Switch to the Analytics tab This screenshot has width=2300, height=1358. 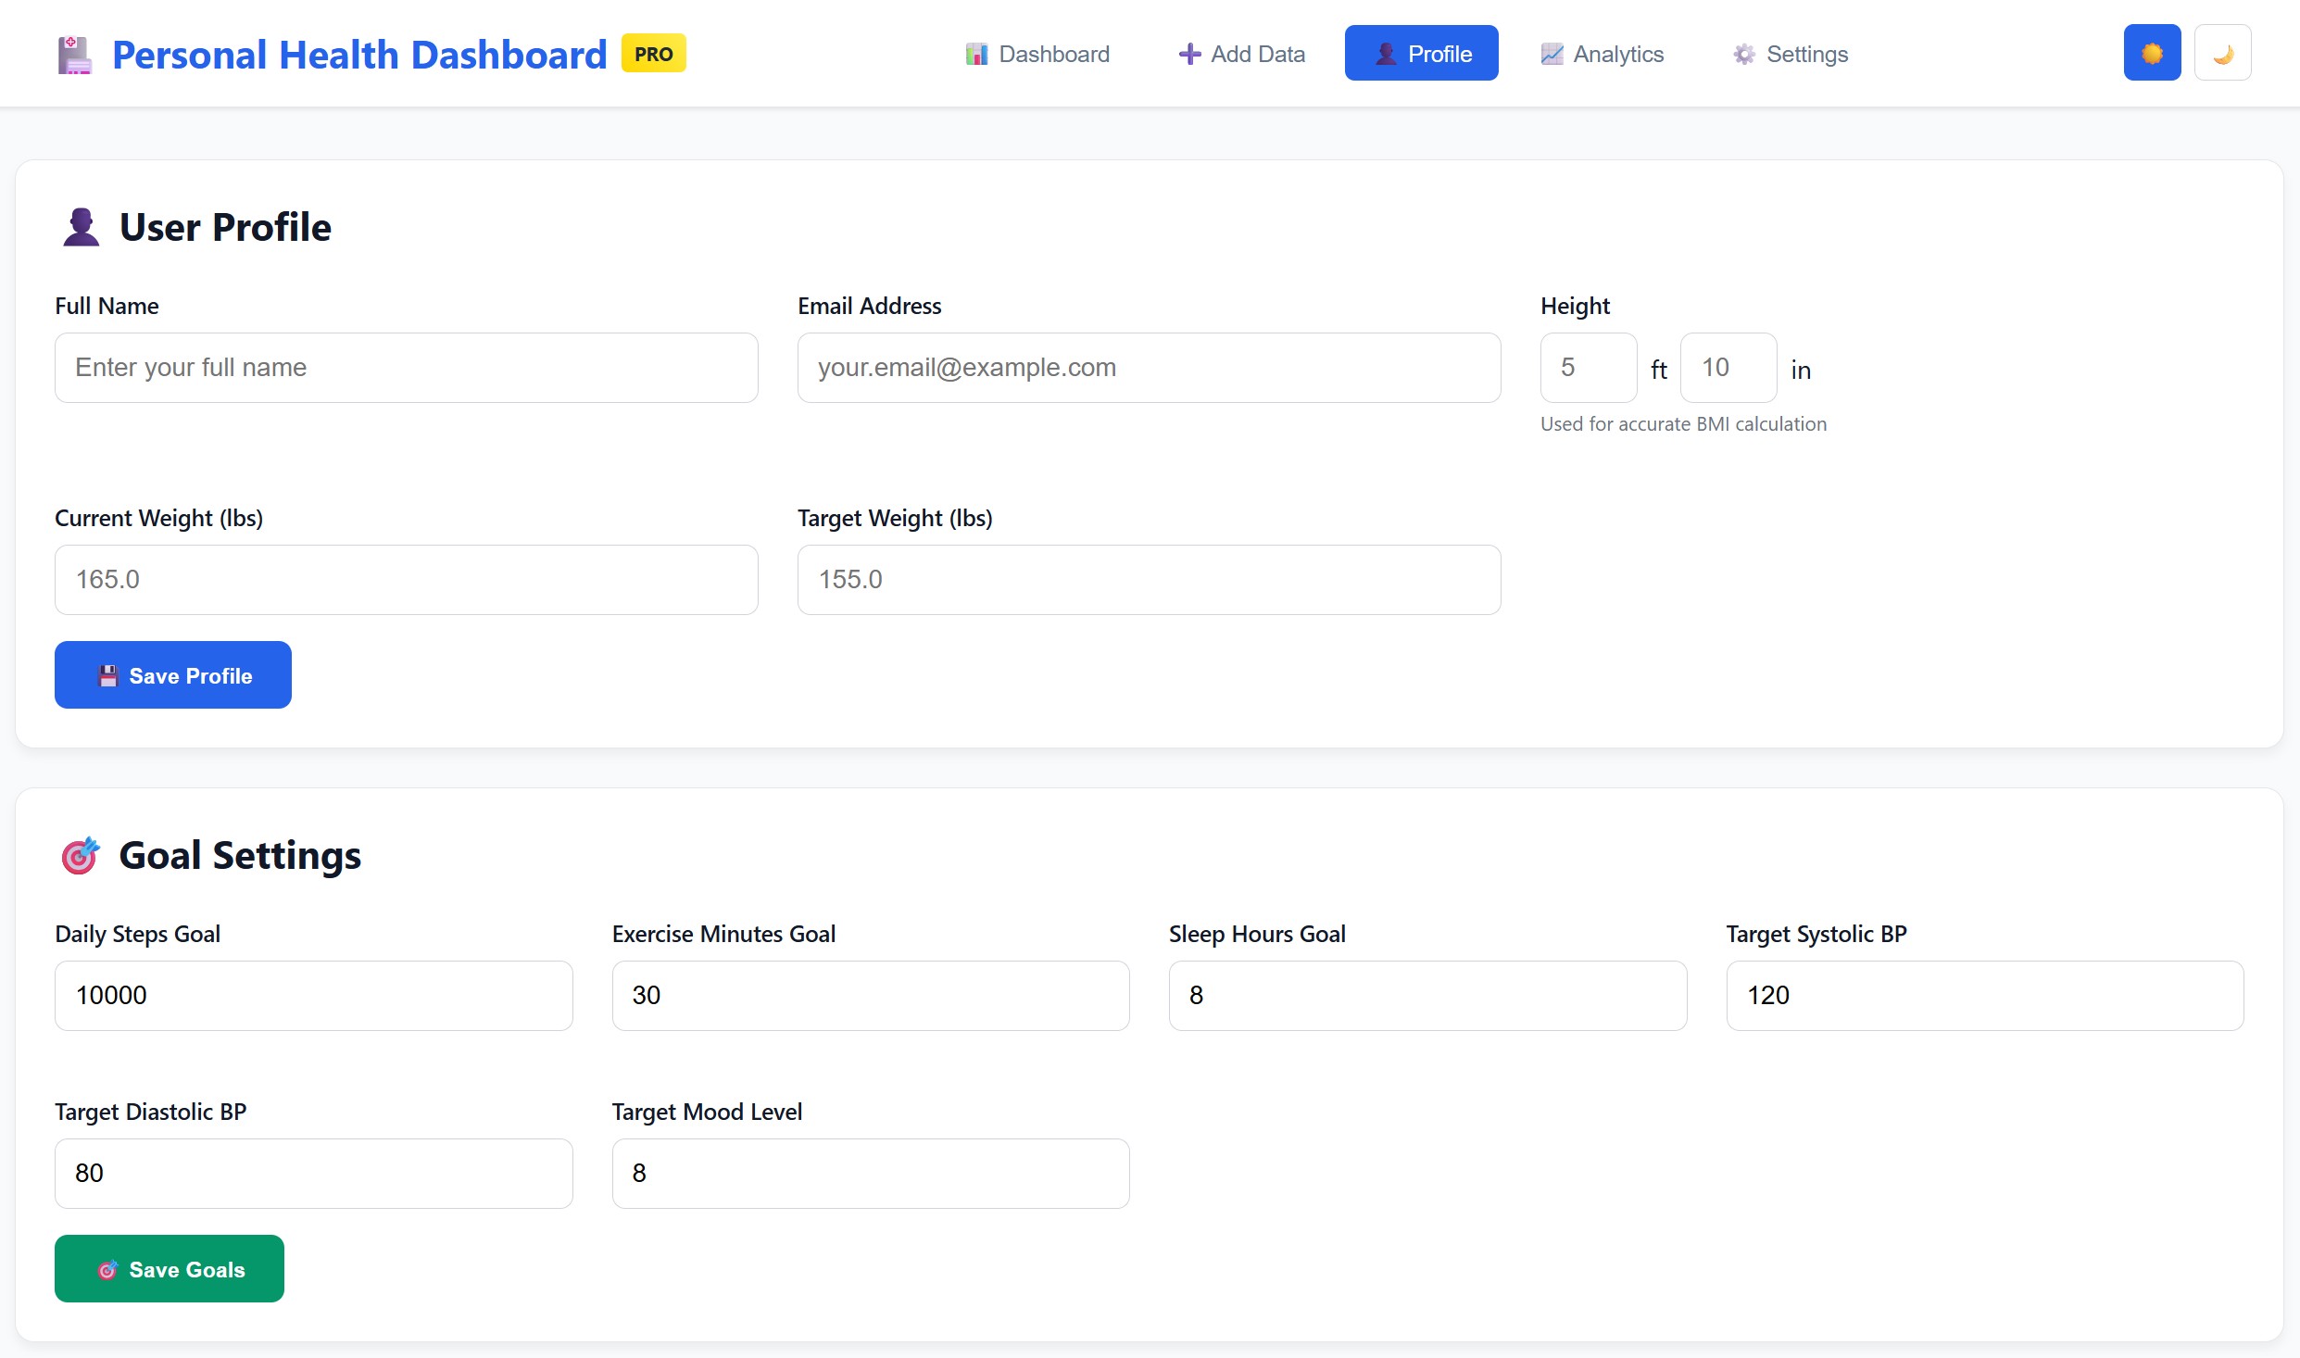tap(1602, 54)
